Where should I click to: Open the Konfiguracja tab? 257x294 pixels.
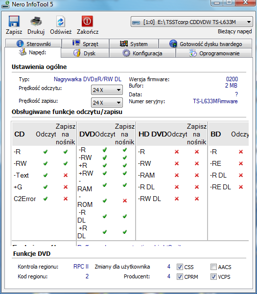(142, 53)
